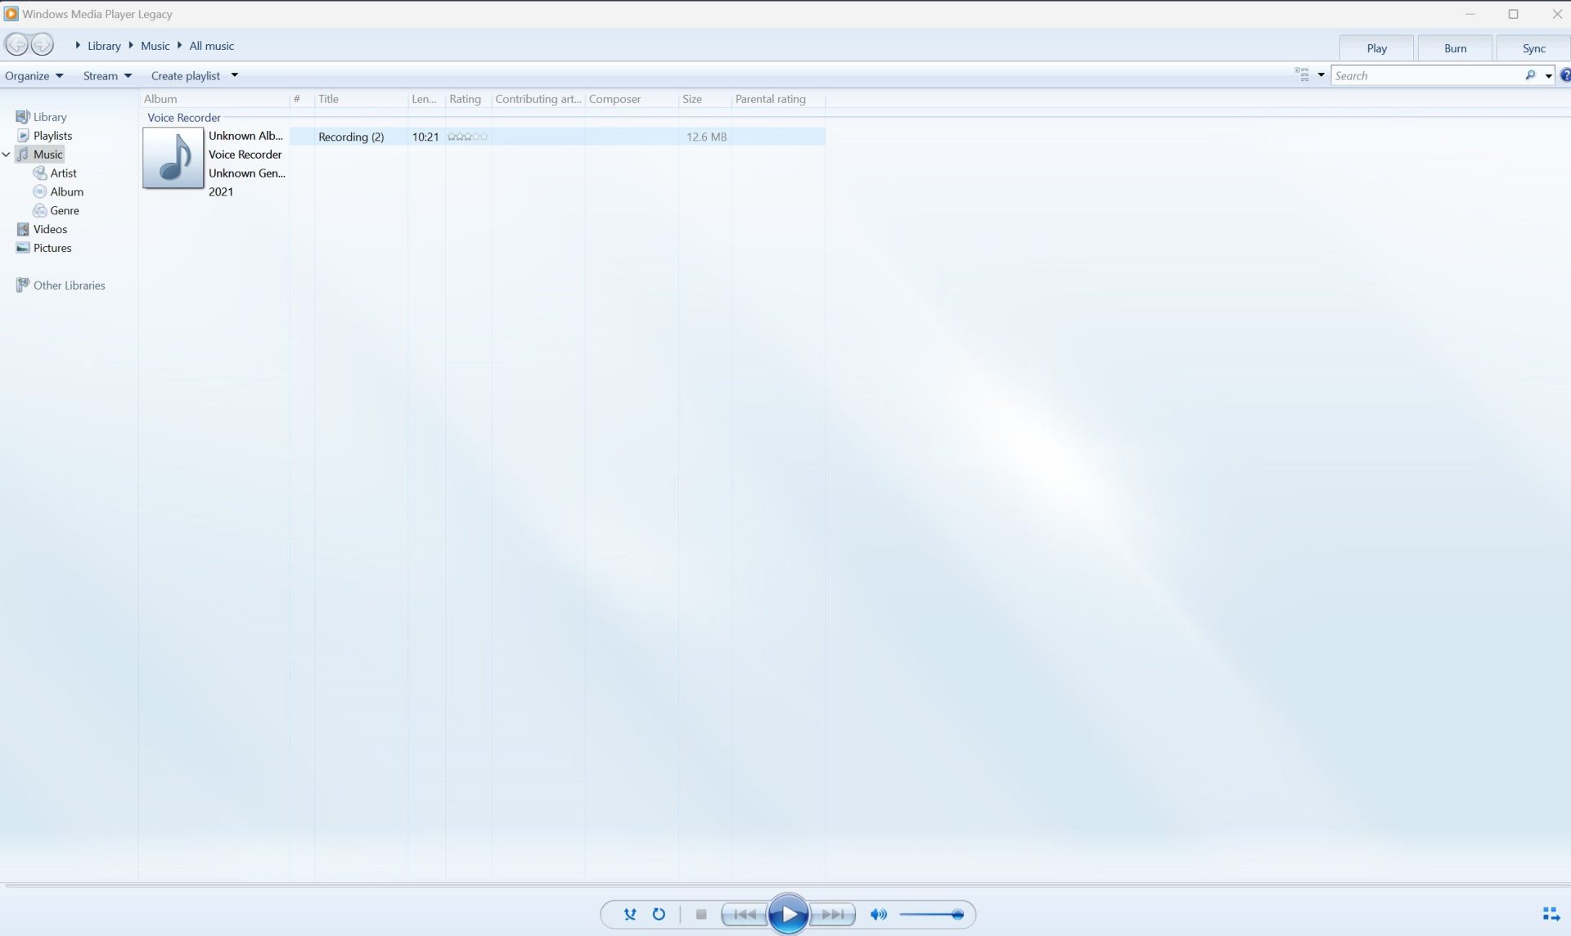The image size is (1571, 936).
Task: Click the 10:21 length cell
Action: tap(425, 137)
